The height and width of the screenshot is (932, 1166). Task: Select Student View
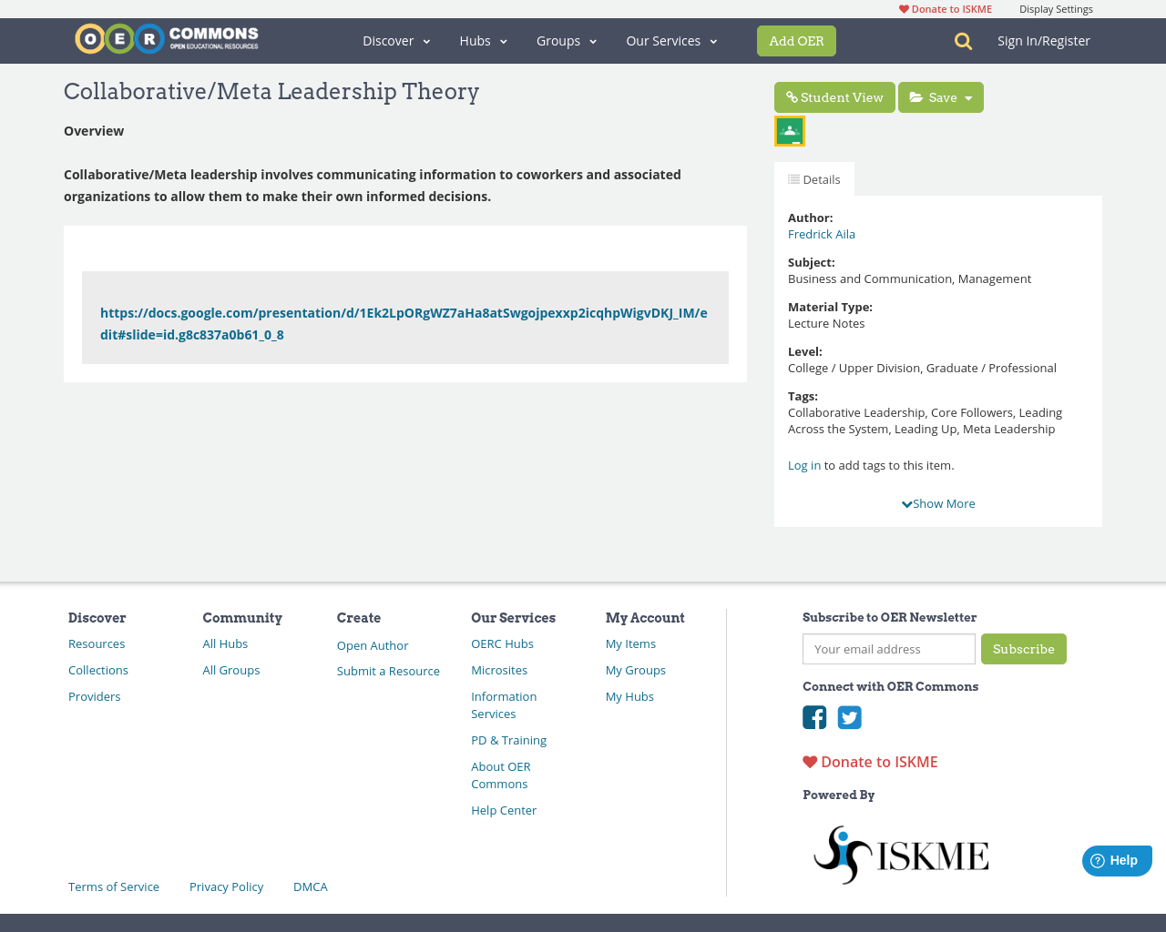[834, 96]
